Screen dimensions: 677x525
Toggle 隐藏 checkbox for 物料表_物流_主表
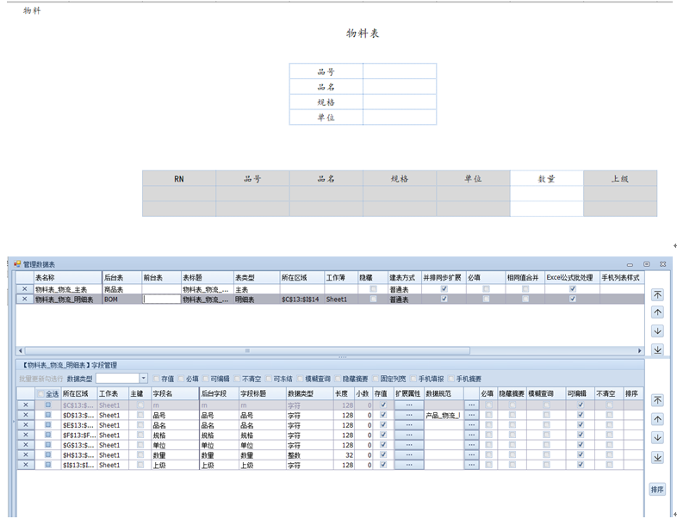click(x=373, y=289)
